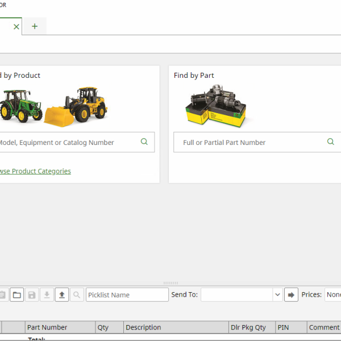Screen dimensions: 341x341
Task: Click the Description column header
Action: (x=176, y=327)
